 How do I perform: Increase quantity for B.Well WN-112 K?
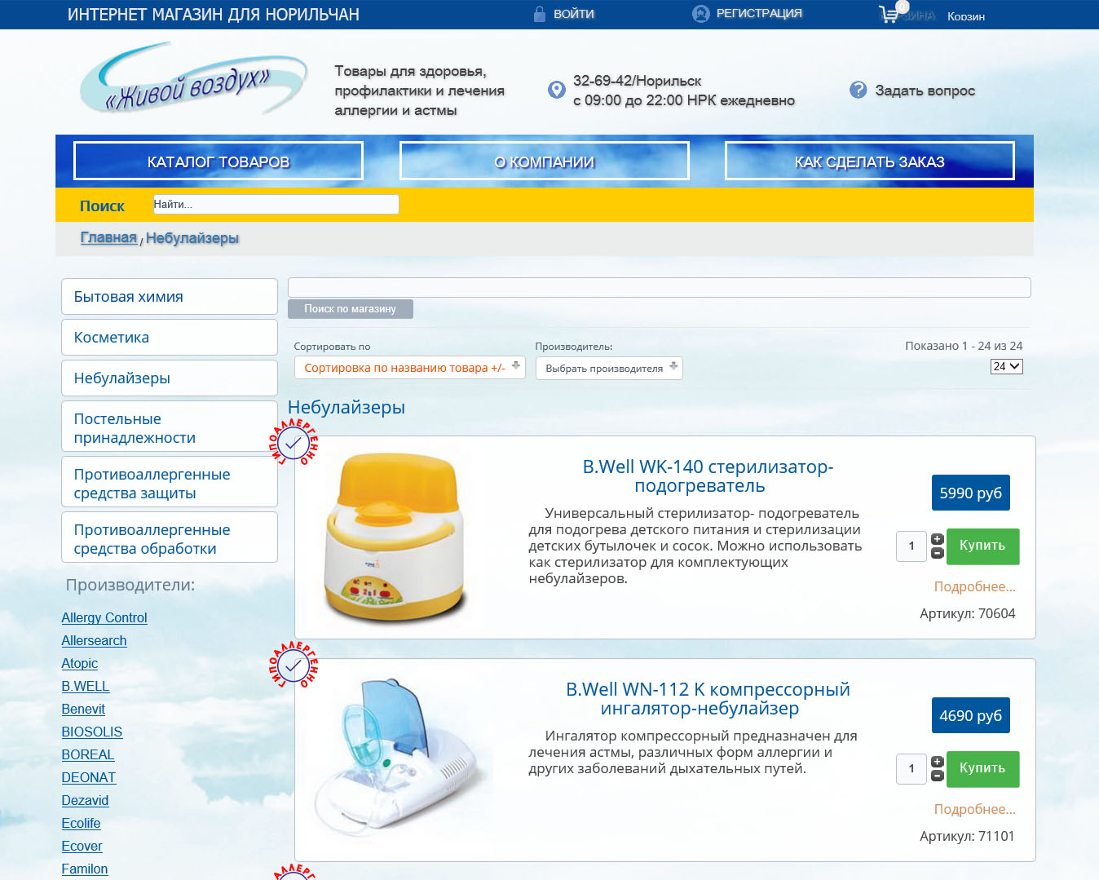[x=938, y=762]
